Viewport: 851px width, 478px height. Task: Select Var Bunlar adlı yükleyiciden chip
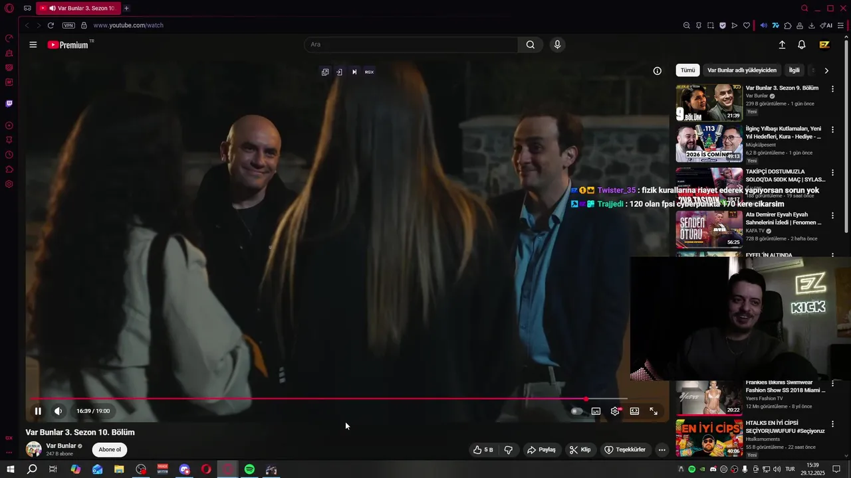[742, 70]
